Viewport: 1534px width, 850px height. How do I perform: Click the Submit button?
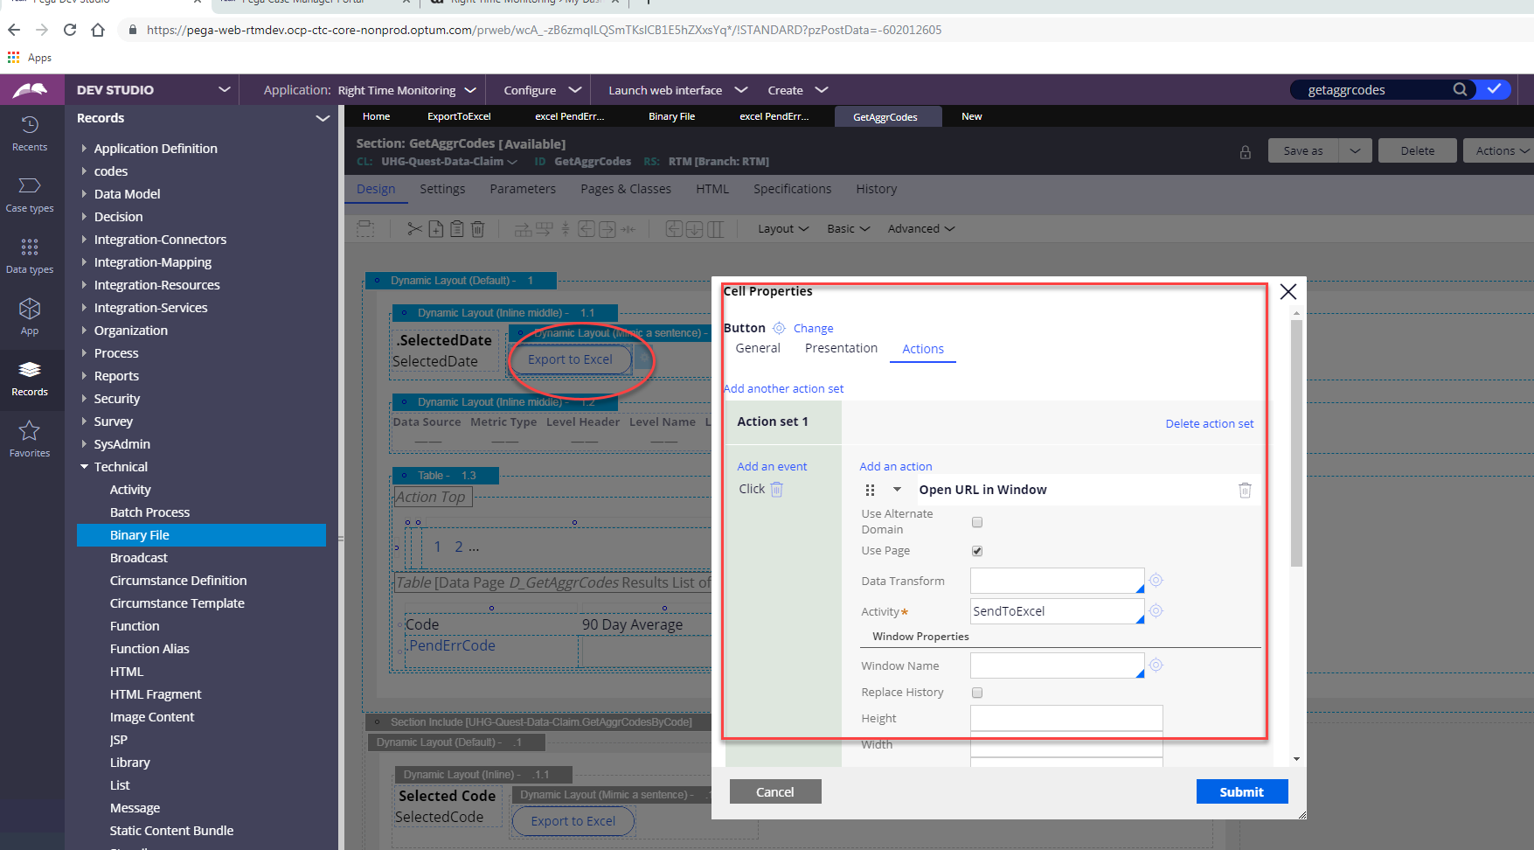pyautogui.click(x=1241, y=791)
